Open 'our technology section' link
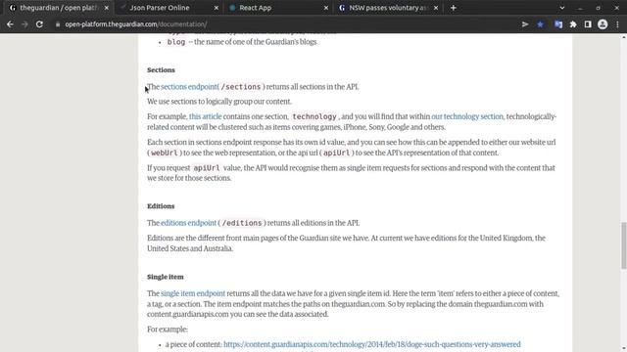Image resolution: width=627 pixels, height=352 pixels. pyautogui.click(x=467, y=116)
